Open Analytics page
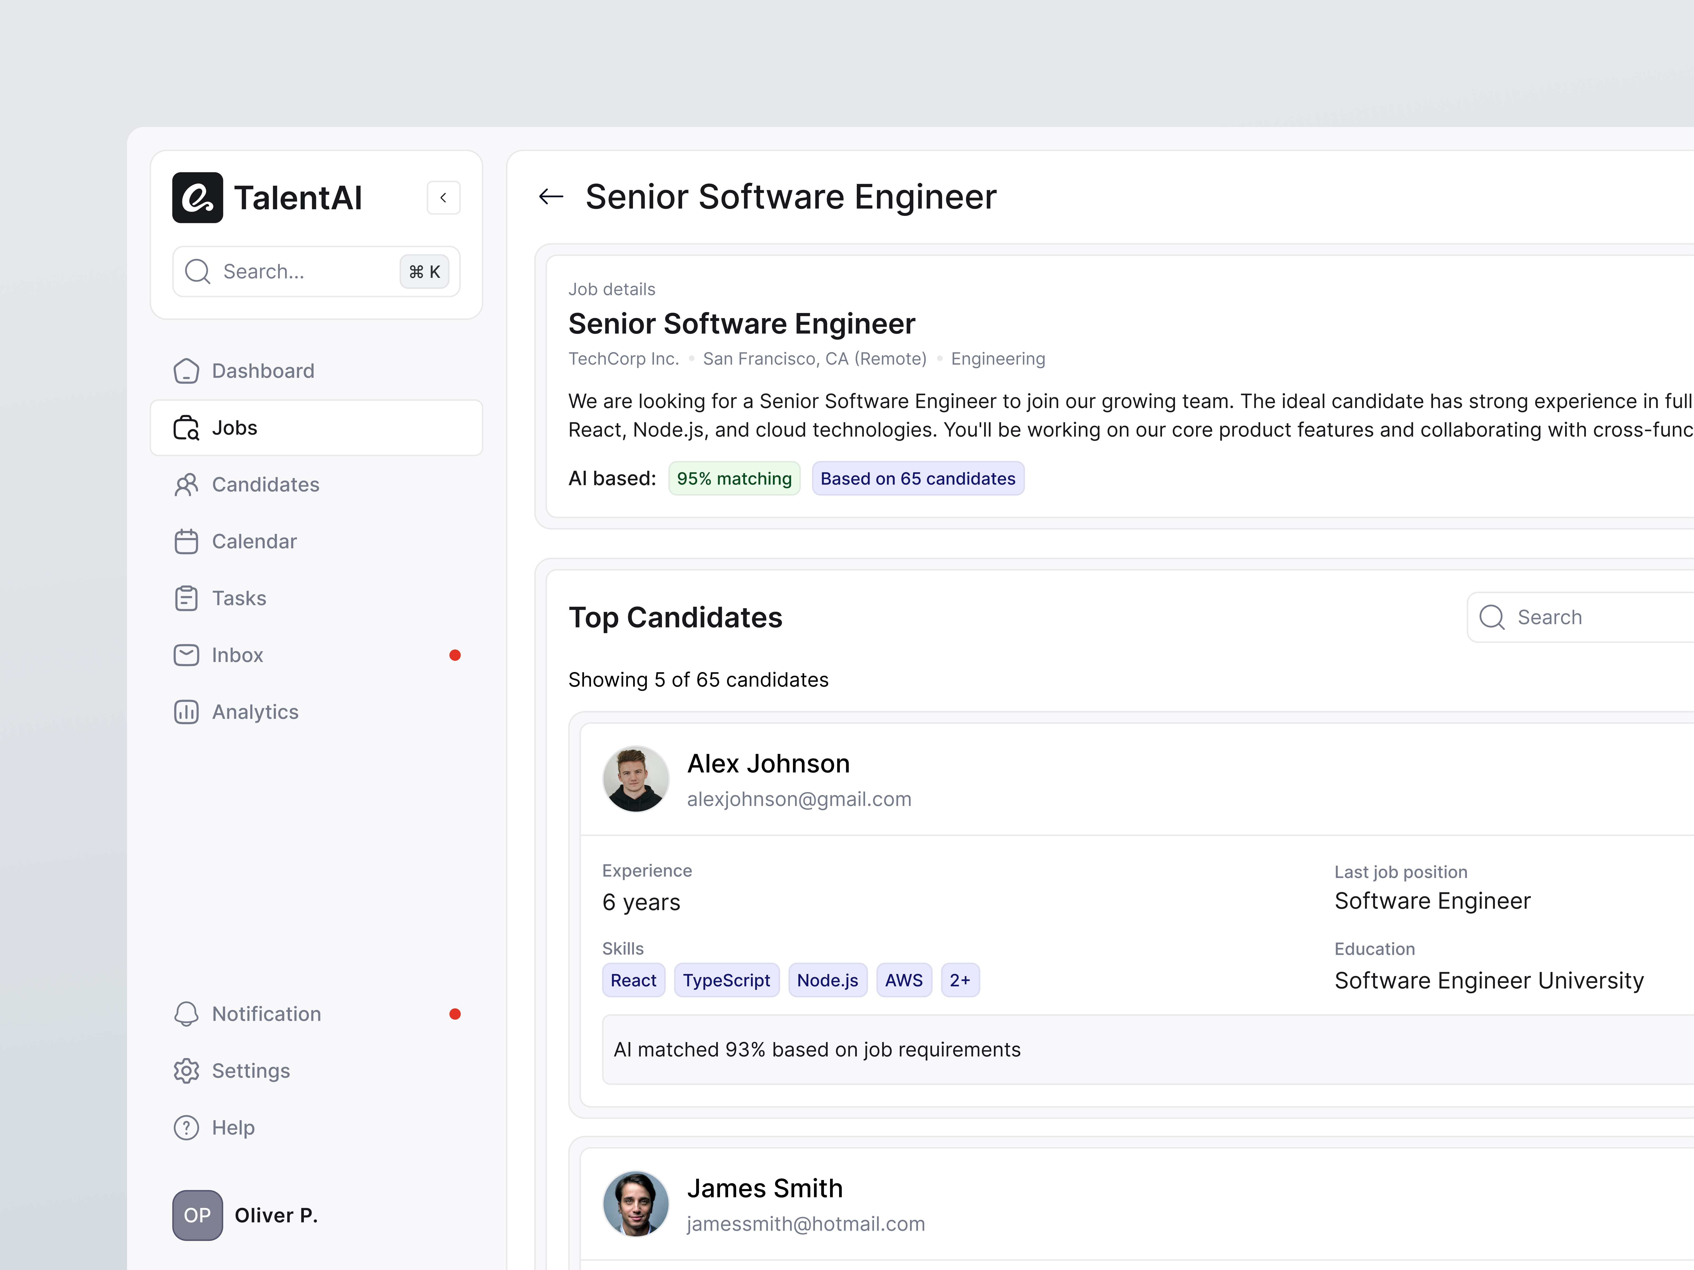 coord(316,712)
